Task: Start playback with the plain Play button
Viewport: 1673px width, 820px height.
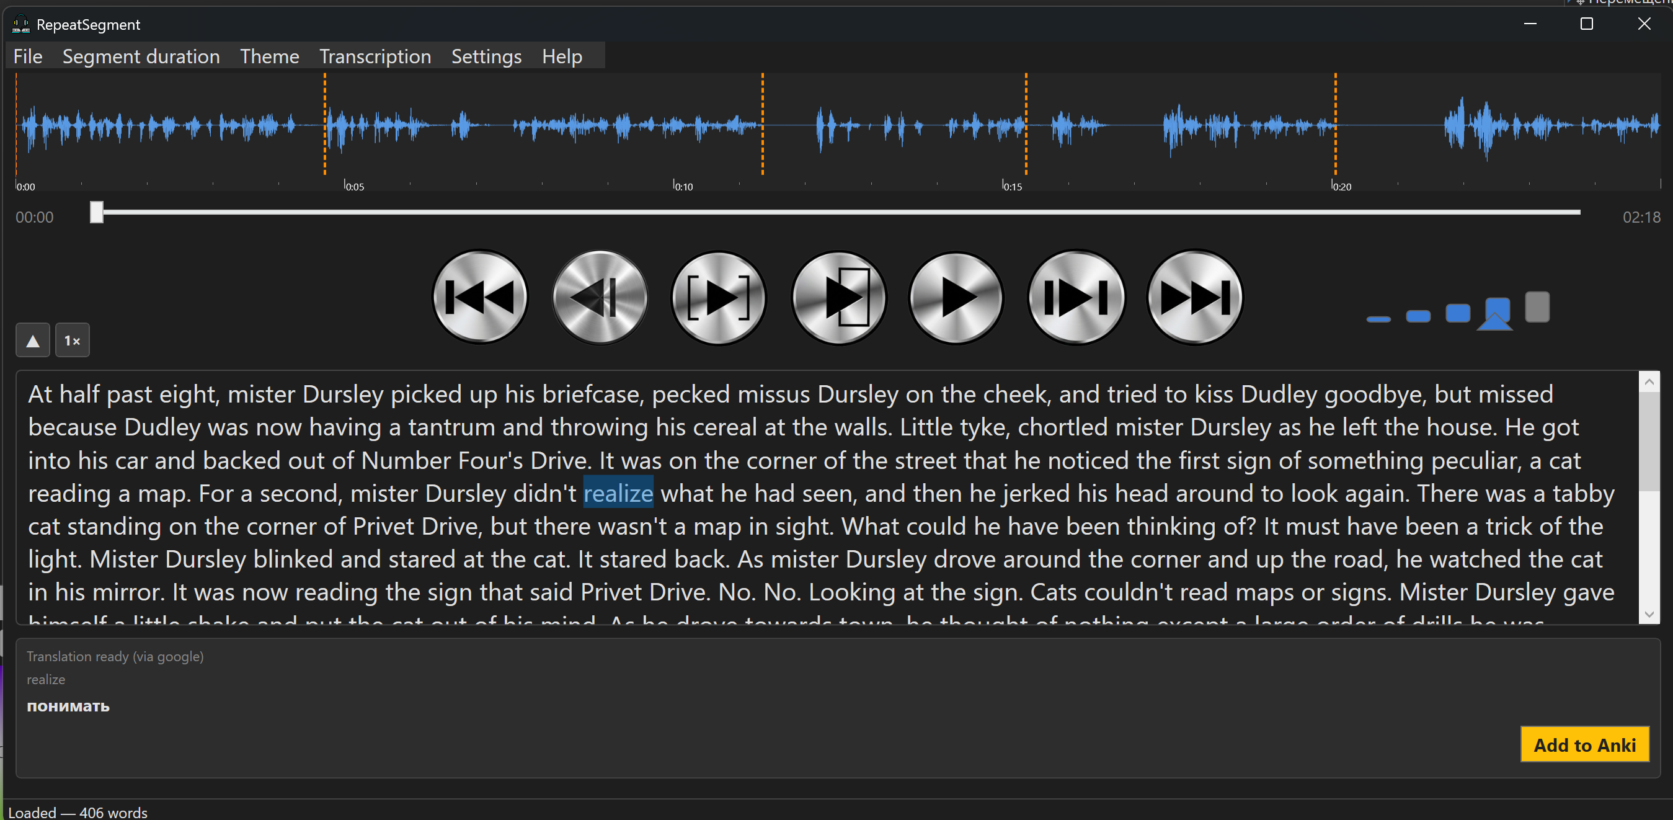Action: [x=957, y=298]
